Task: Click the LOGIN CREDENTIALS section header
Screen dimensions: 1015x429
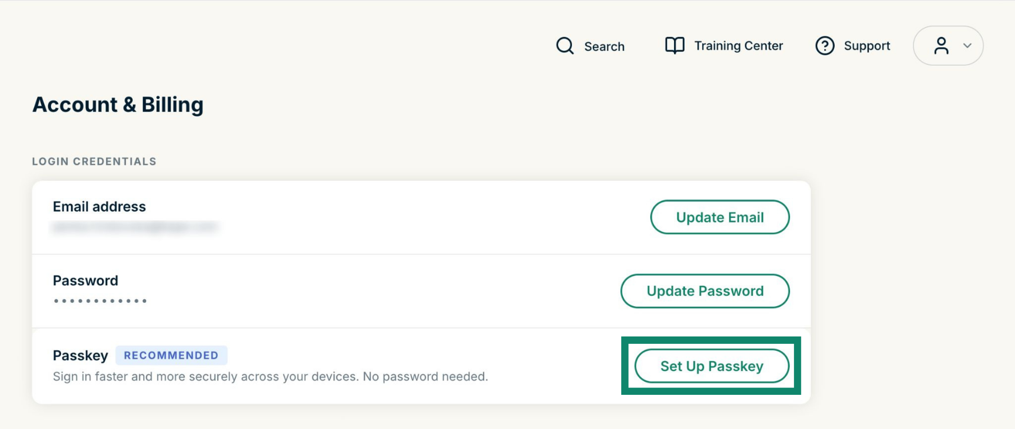Action: pos(94,161)
